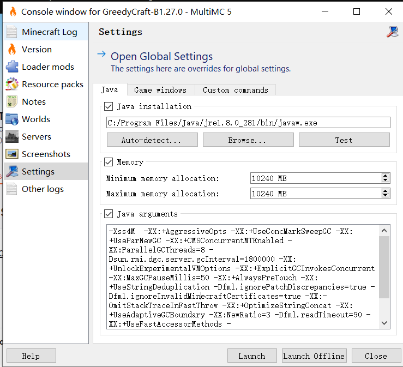Click the Other logs document icon
Viewport: 403px width, 367px height.
11,189
